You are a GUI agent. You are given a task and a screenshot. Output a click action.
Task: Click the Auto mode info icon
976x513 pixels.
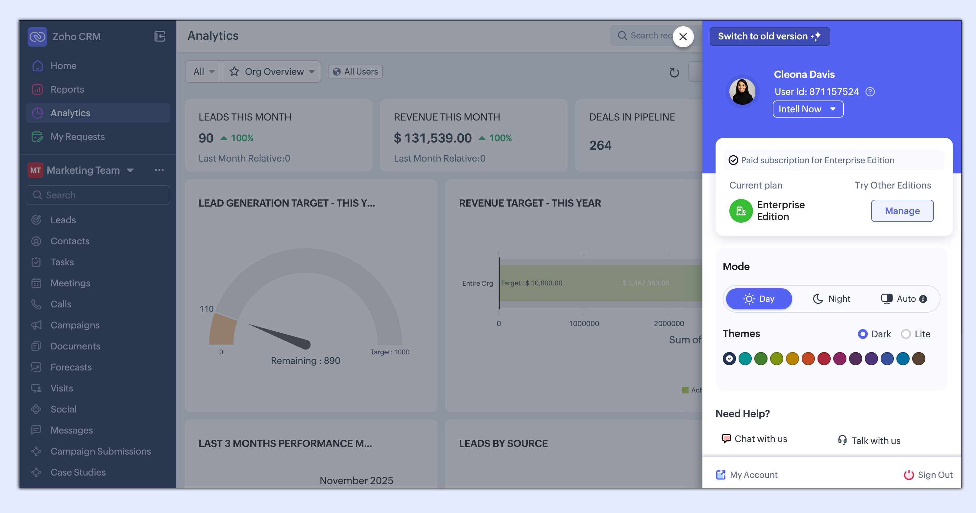coord(923,299)
